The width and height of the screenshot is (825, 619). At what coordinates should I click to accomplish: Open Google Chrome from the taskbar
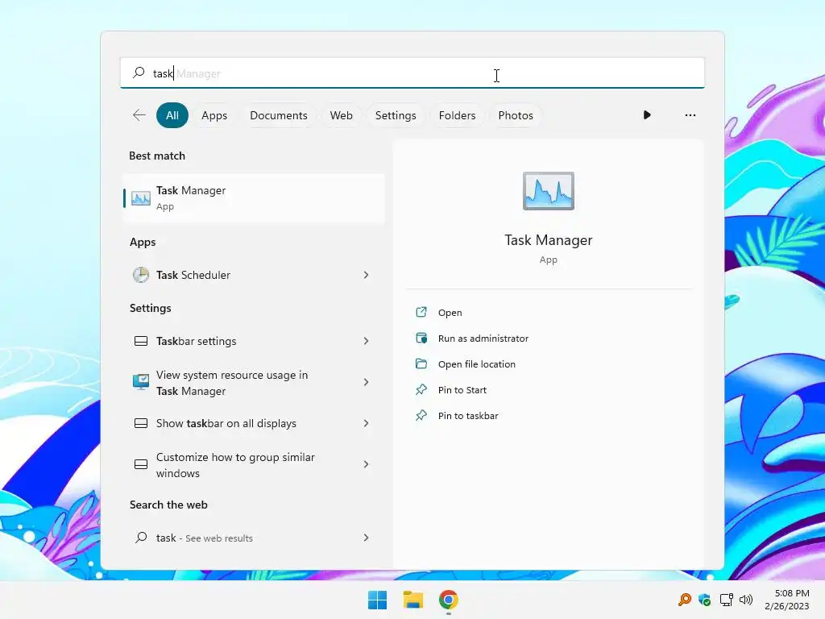(x=449, y=600)
